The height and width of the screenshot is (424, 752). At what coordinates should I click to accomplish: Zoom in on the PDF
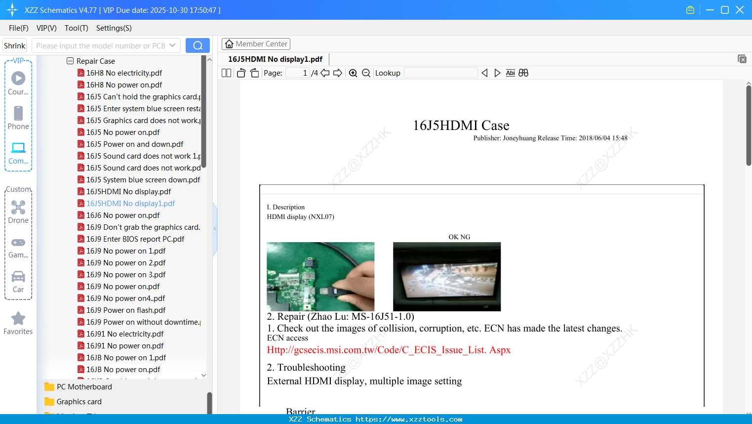coord(353,73)
